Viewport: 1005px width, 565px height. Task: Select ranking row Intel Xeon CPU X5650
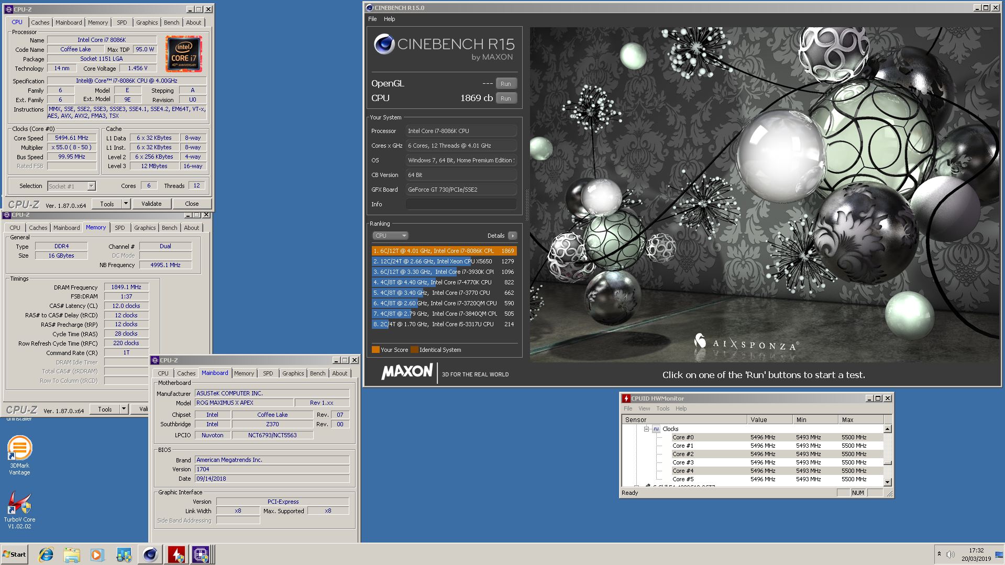tap(444, 261)
